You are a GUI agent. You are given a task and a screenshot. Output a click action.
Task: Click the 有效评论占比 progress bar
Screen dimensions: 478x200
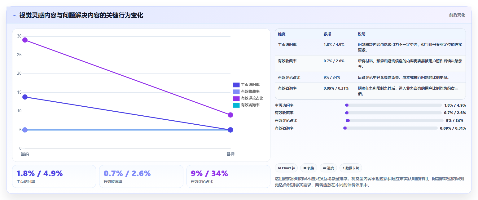[x=395, y=121]
